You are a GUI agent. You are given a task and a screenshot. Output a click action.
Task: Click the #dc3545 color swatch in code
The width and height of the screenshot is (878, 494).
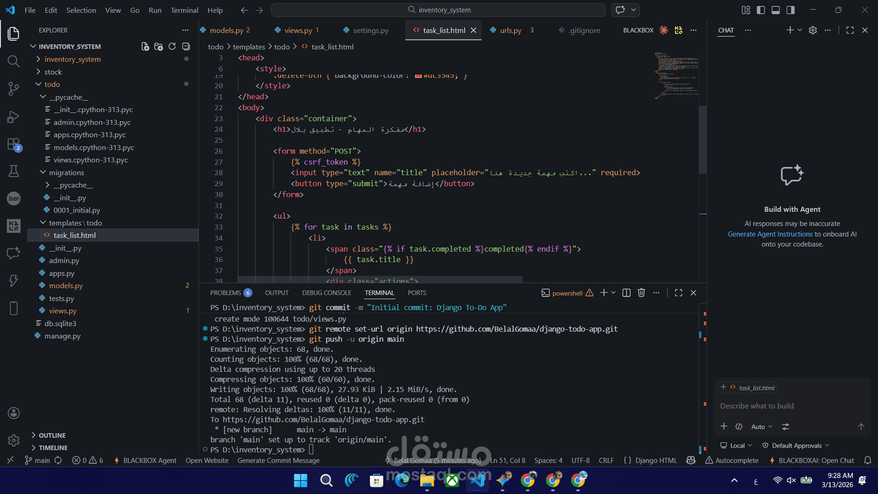(x=418, y=76)
